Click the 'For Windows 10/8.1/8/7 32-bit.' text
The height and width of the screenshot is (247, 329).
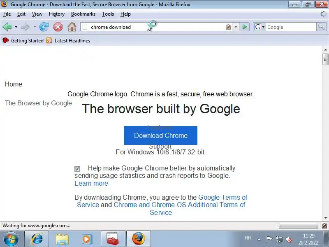click(x=161, y=152)
